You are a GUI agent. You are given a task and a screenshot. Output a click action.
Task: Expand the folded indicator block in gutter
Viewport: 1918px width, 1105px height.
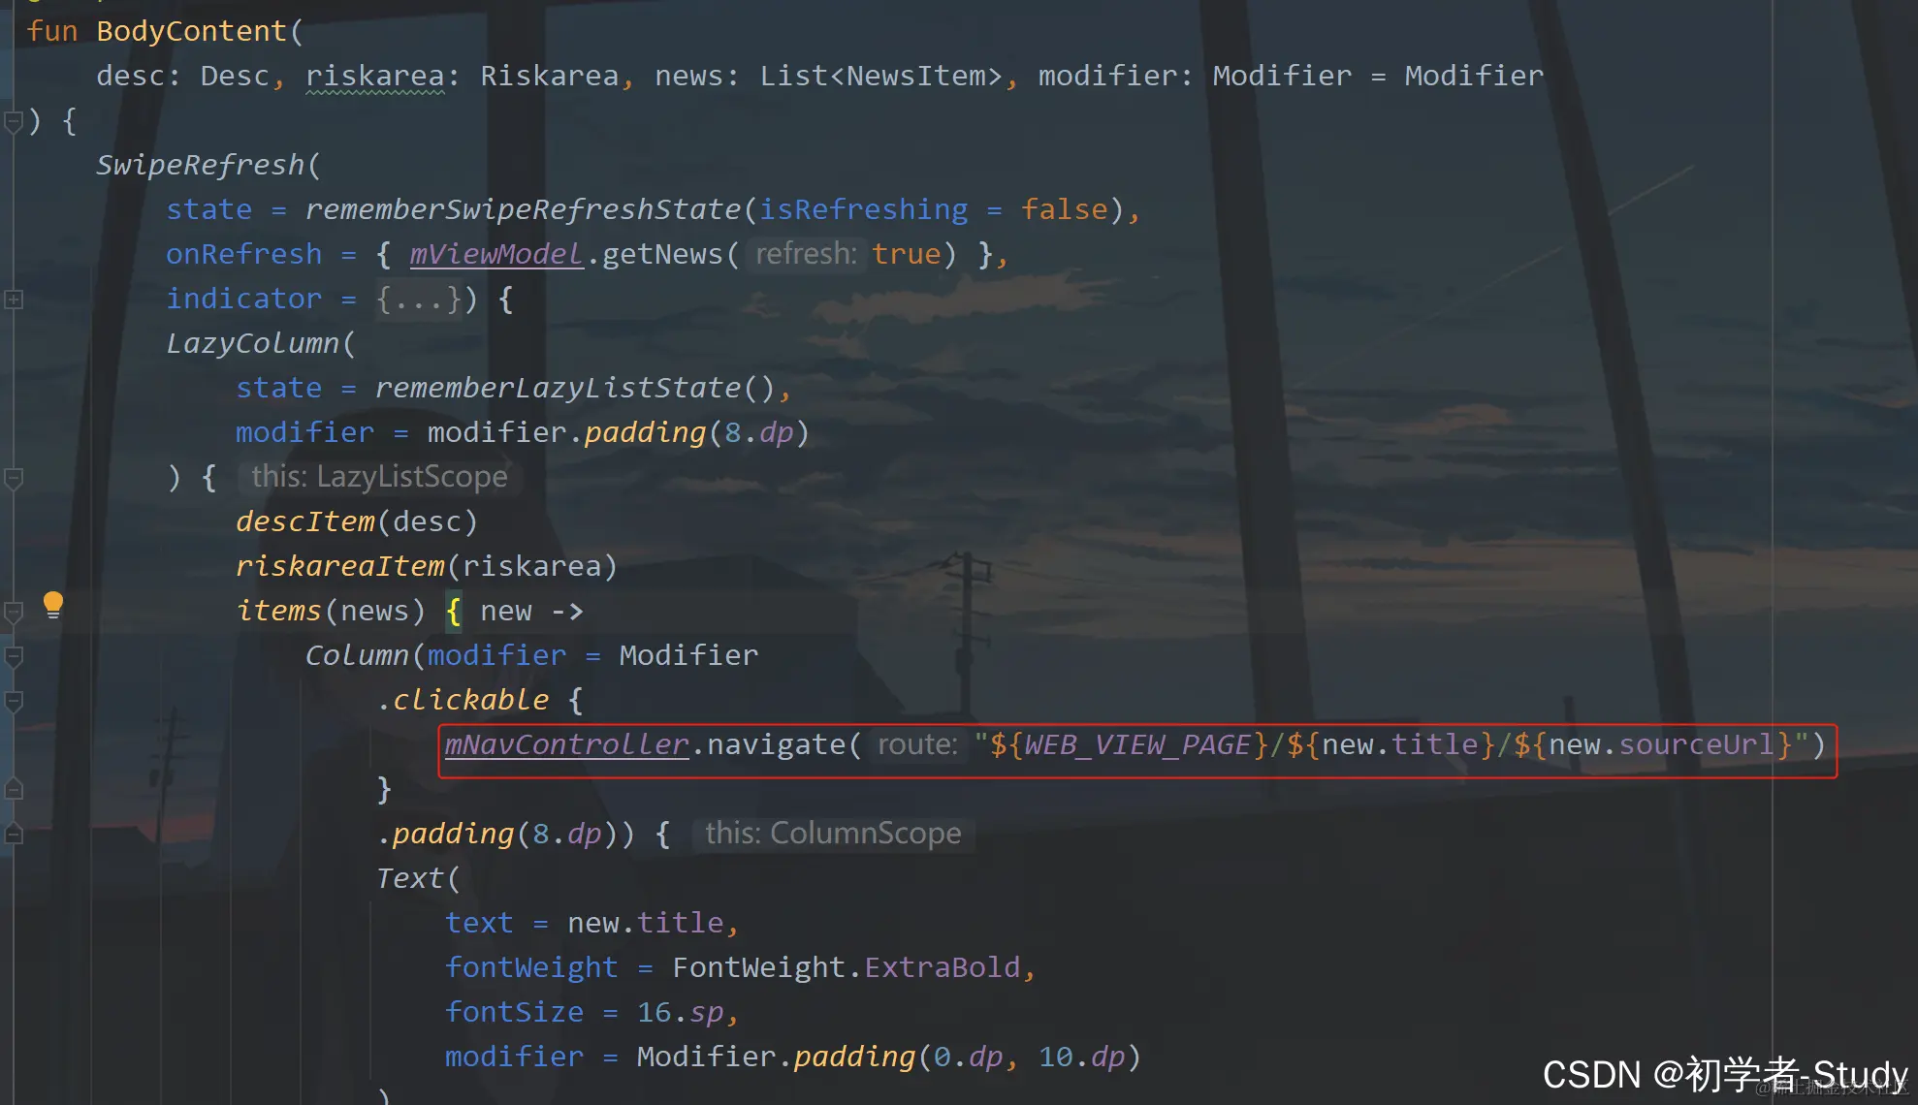pos(14,300)
